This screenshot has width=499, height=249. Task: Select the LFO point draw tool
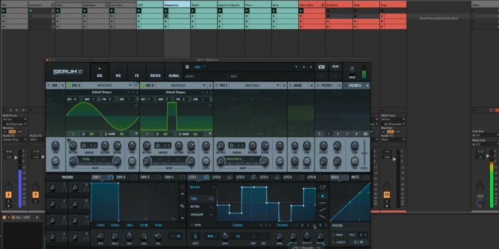click(322, 196)
